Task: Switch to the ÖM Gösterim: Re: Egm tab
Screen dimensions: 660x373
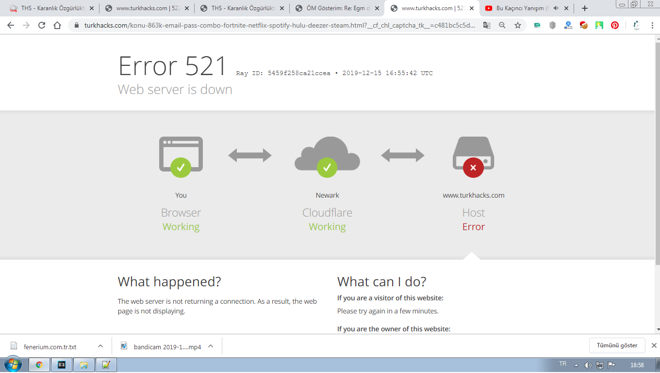Action: click(337, 8)
